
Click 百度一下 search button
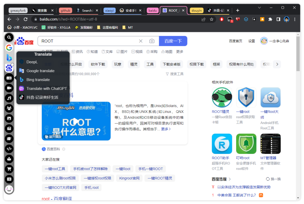click(x=173, y=41)
